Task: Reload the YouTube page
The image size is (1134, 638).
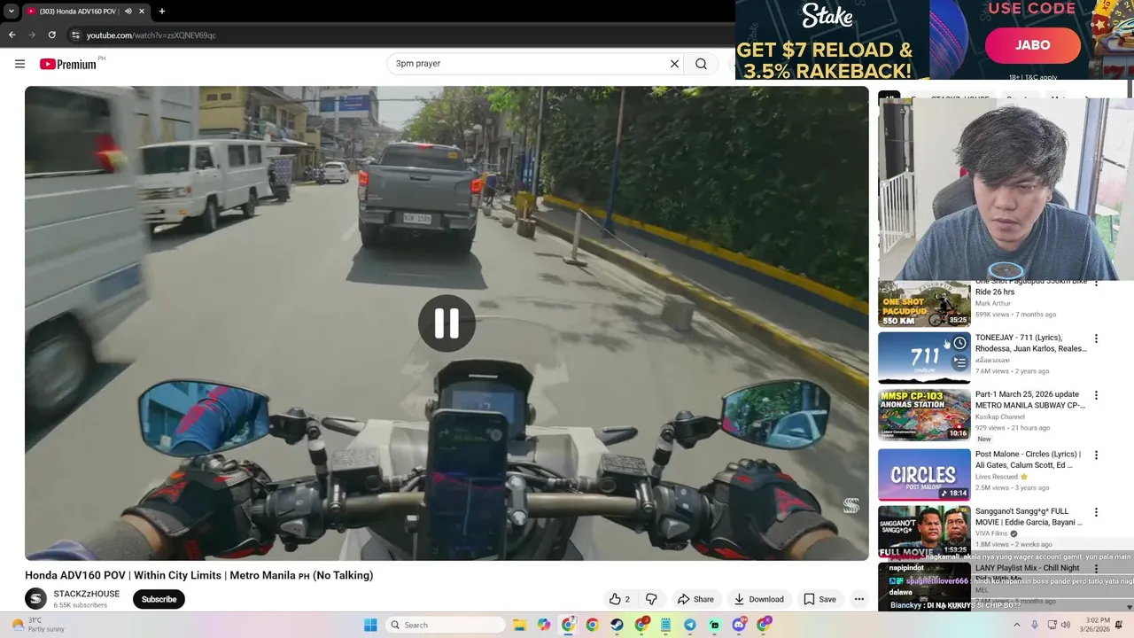Action: tap(52, 35)
